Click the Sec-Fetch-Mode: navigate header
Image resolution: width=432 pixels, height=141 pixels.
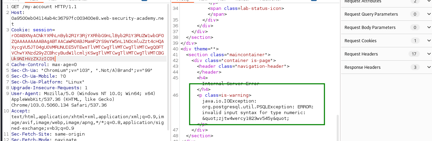pyautogui.click(x=44, y=140)
